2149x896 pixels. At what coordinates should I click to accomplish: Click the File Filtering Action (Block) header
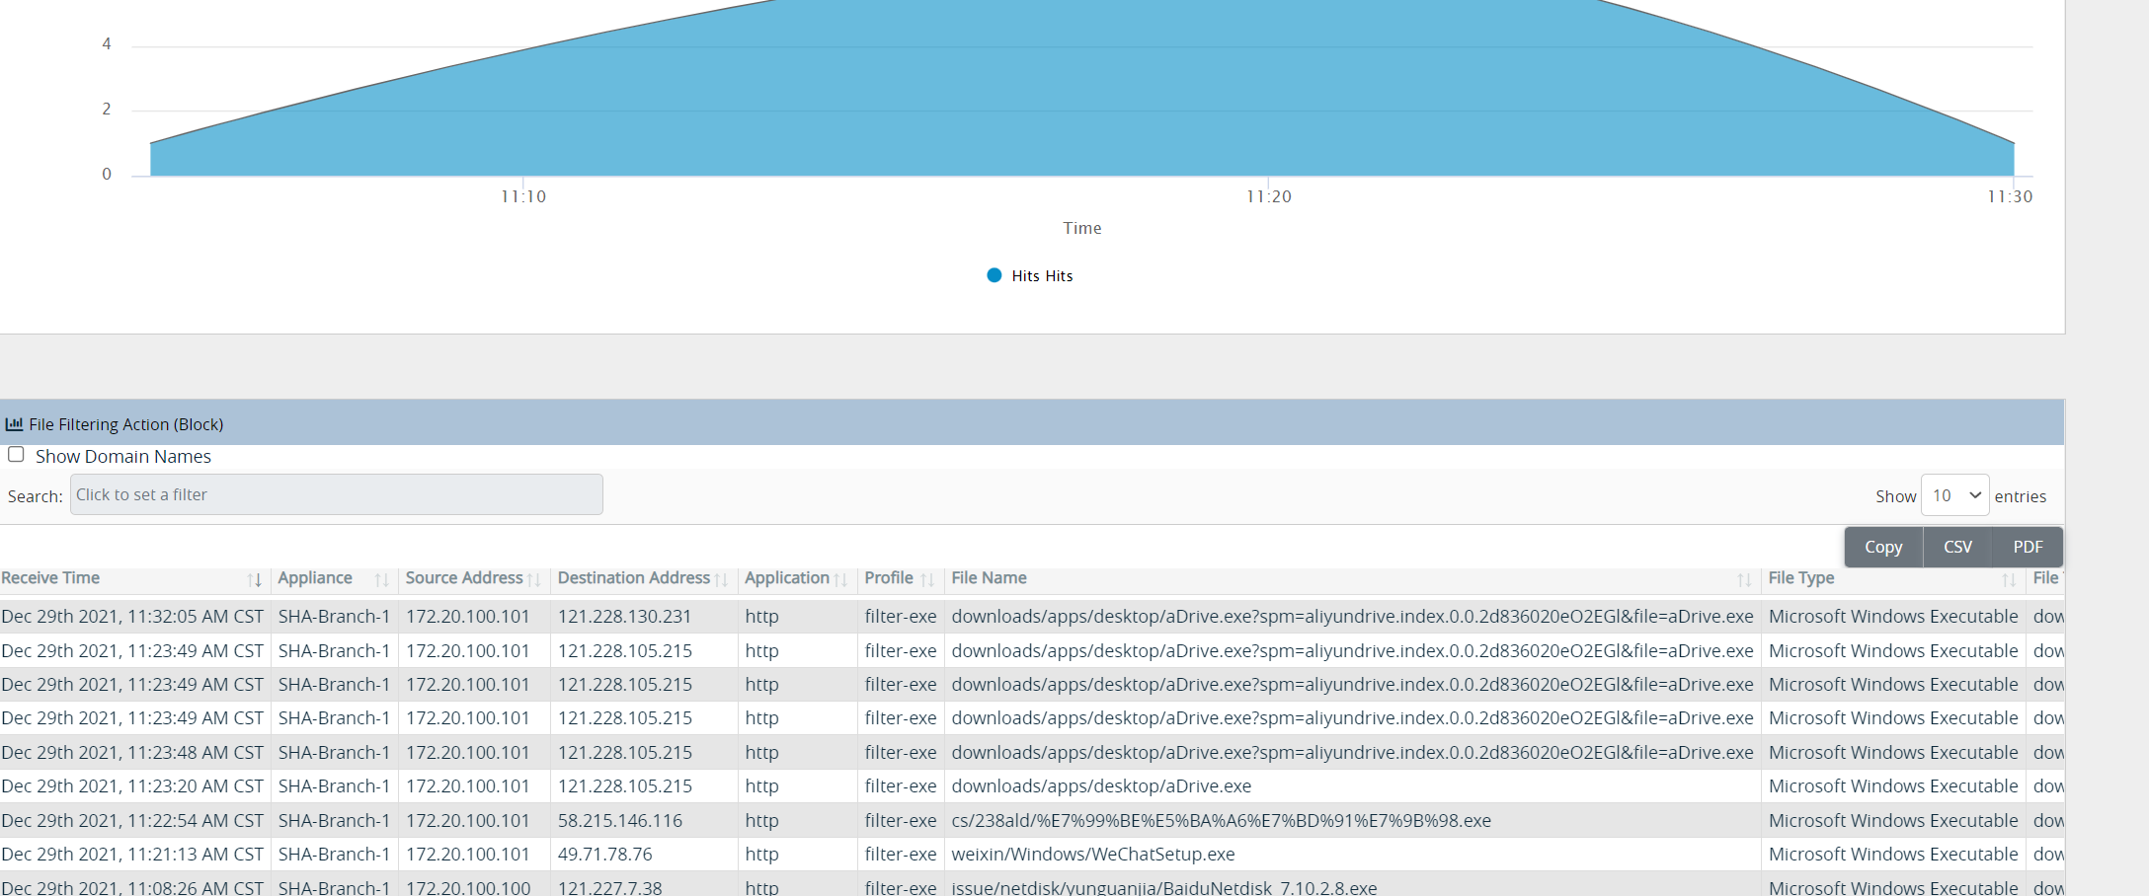pyautogui.click(x=126, y=424)
